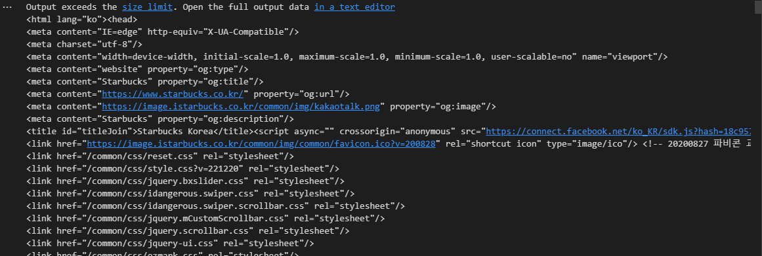Viewport: 762px width, 256px height.
Task: Click the jquery.bxslider.css line
Action: coord(185,181)
